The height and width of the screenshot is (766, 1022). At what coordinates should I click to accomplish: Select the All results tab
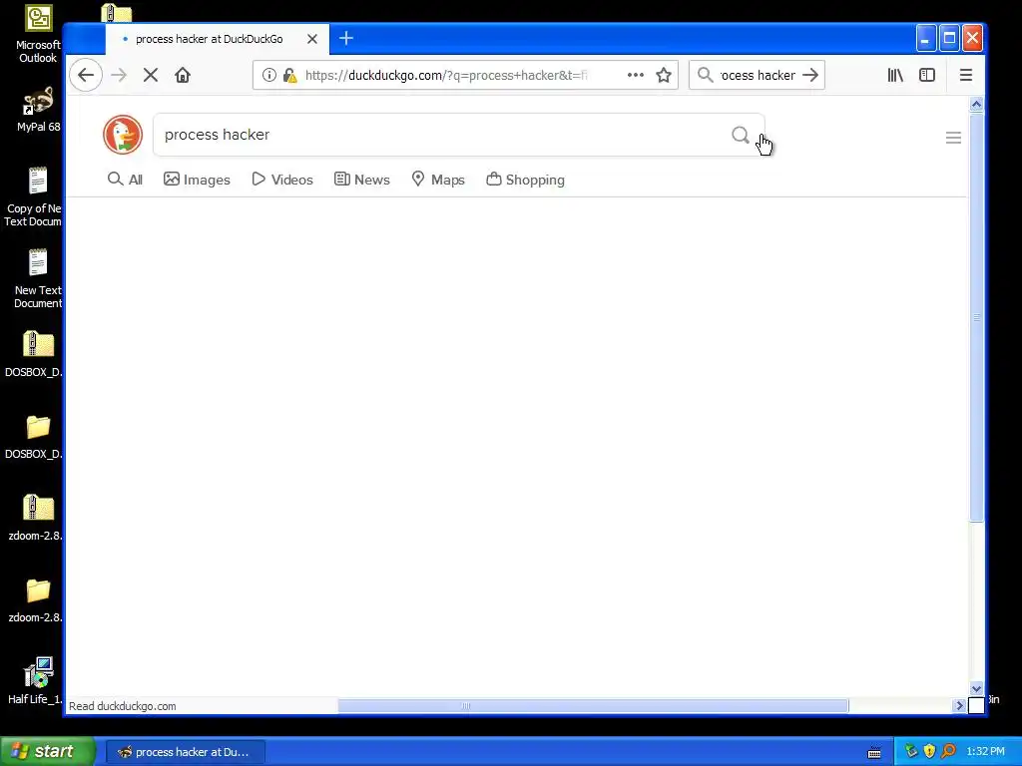tap(125, 180)
